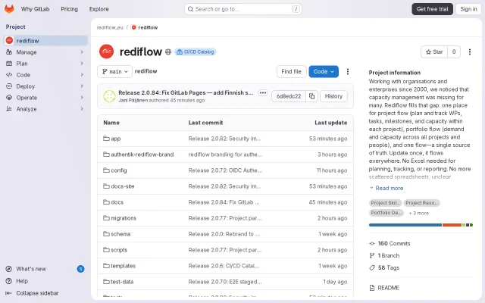Click the CI/CD Catalog badge
485x303 pixels.
click(196, 52)
